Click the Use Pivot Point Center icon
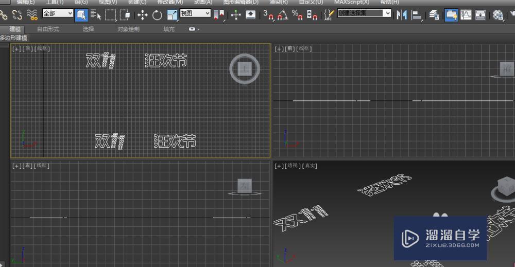Screen dimensions: 515x267 [219, 15]
